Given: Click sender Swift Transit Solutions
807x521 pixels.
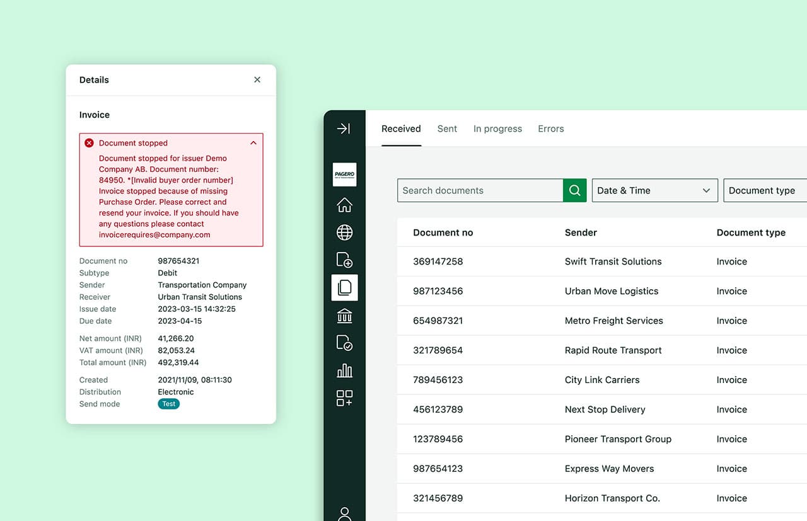Looking at the screenshot, I should pyautogui.click(x=613, y=261).
